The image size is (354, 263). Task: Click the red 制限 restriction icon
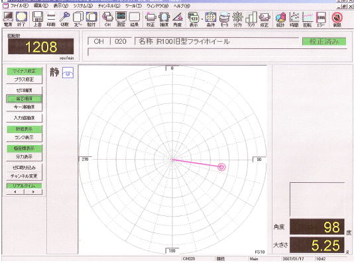pos(337,19)
